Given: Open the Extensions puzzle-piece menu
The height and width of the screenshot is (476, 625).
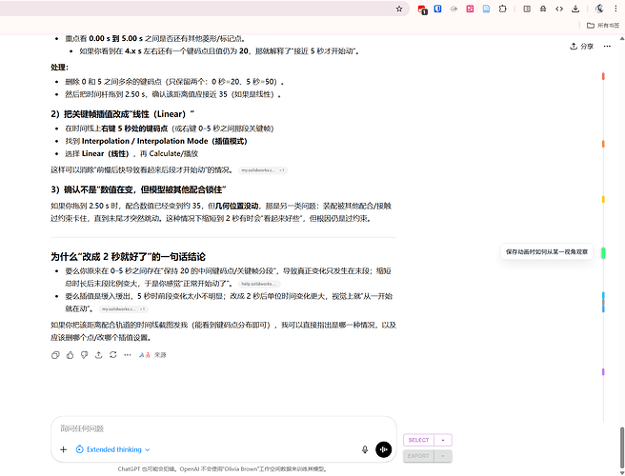Looking at the screenshot, I should 503,9.
